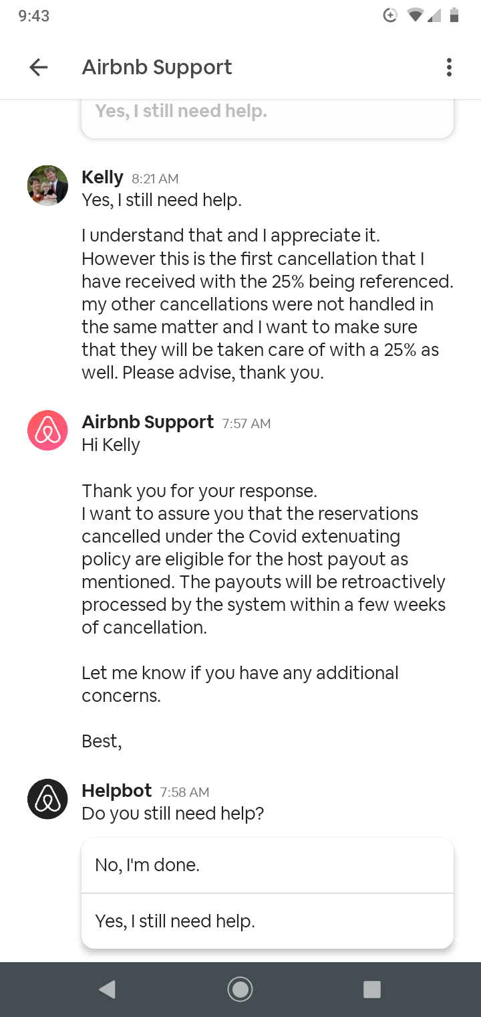Tap the "Do you still need help?" message
Screen dimensions: 481x1017
tap(173, 814)
